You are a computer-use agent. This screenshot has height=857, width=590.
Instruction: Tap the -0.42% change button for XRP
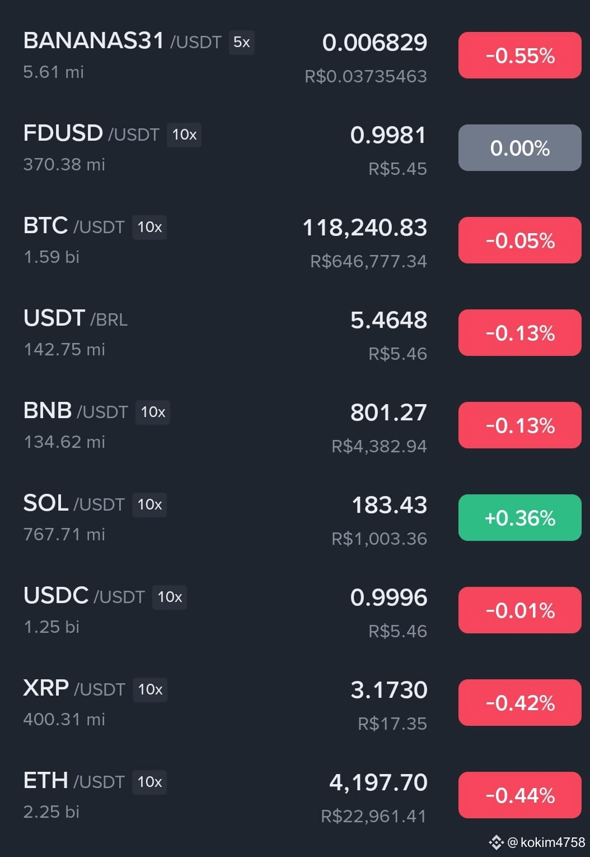[520, 703]
